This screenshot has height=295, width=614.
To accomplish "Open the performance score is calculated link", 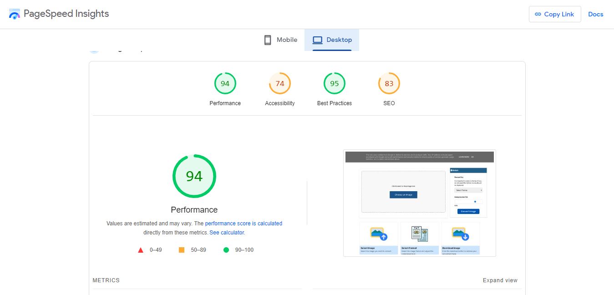I will [244, 223].
